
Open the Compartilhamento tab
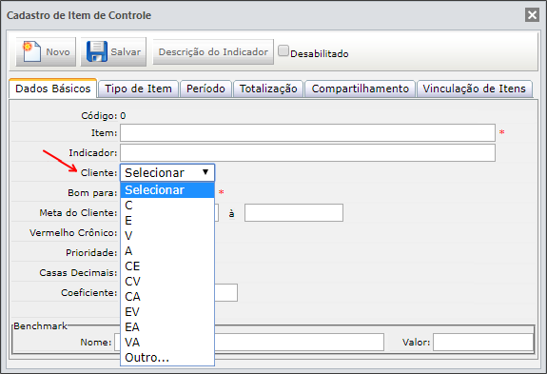point(360,89)
